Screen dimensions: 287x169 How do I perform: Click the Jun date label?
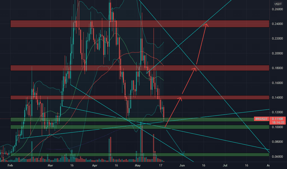[182, 165]
